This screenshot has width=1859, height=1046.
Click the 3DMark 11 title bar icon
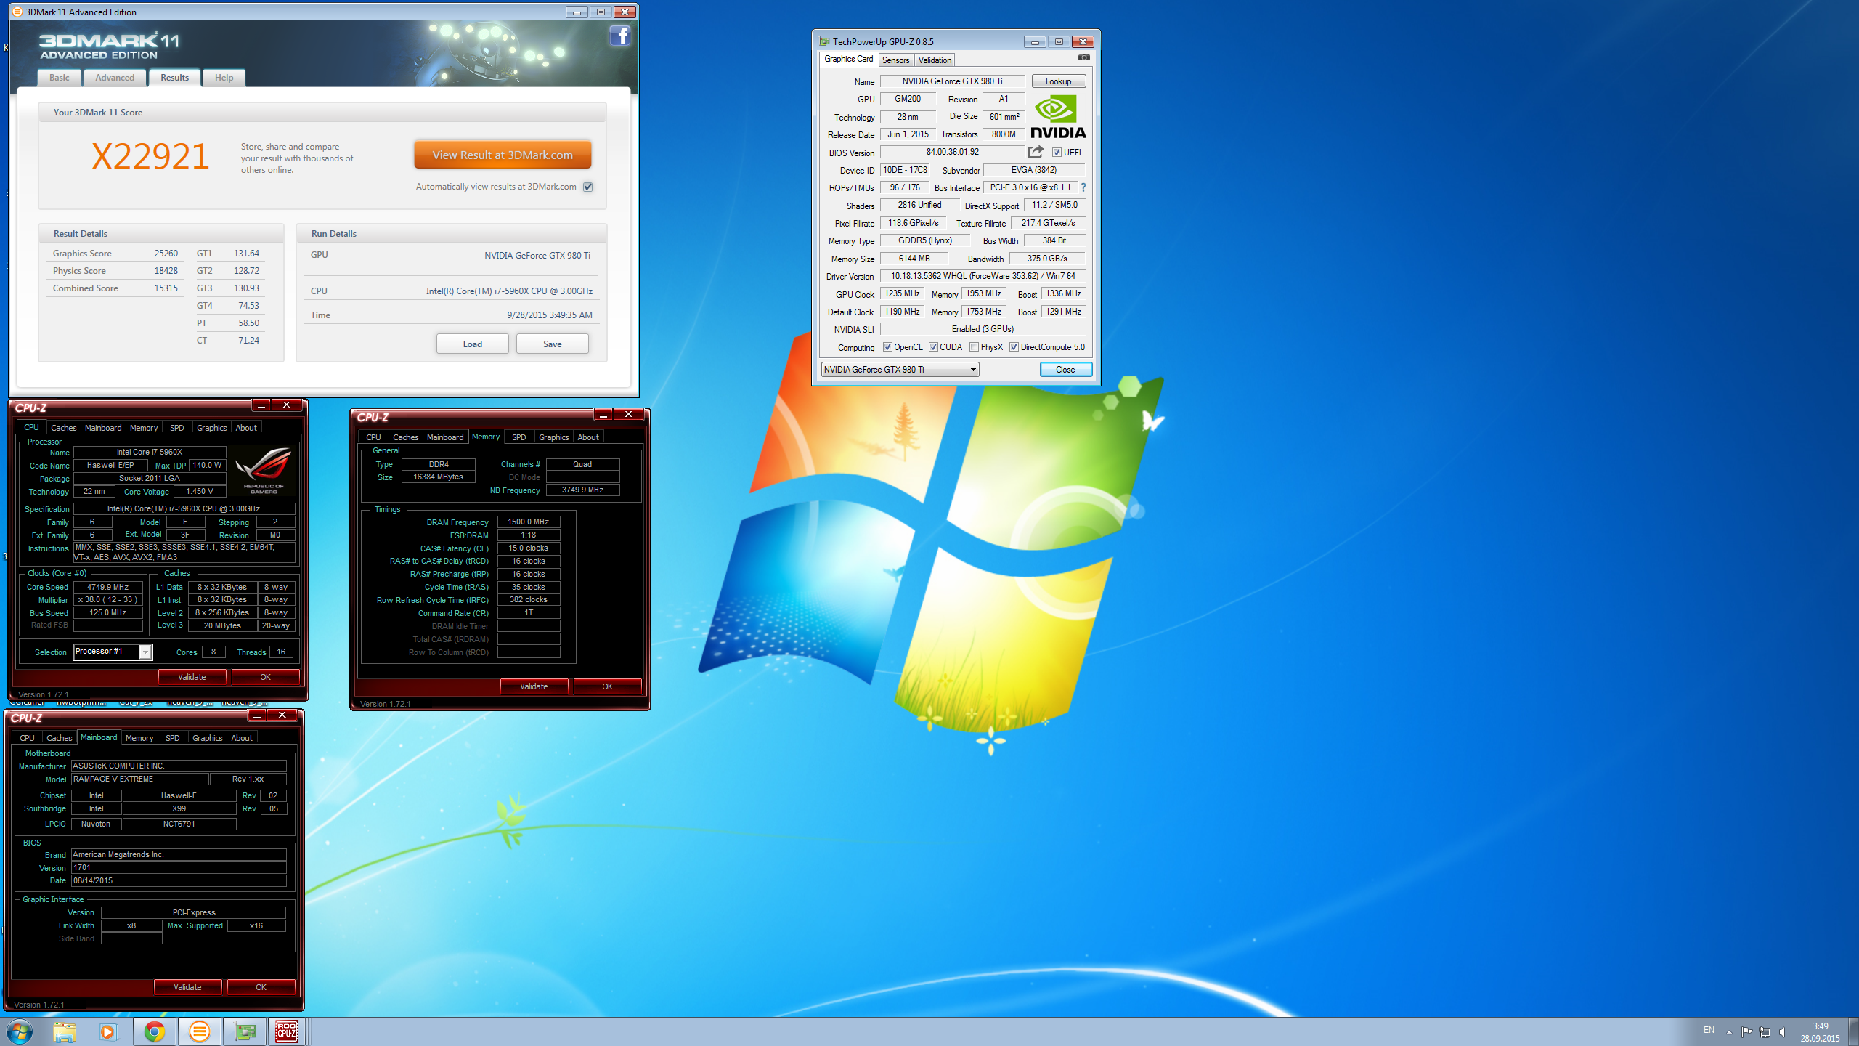[17, 12]
